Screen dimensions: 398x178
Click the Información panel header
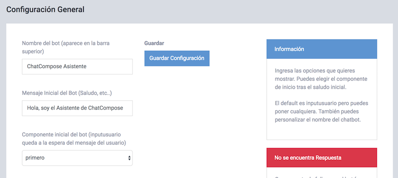[321, 49]
